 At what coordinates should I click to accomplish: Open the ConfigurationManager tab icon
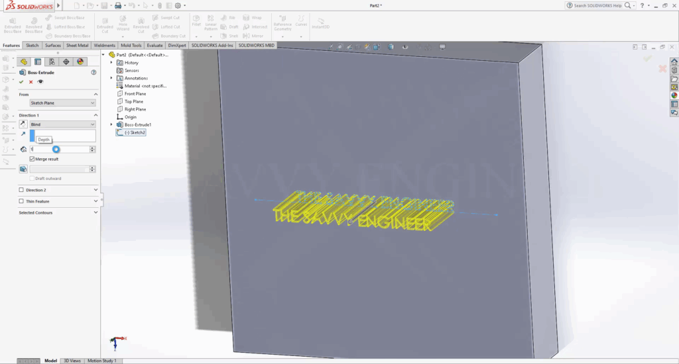(52, 62)
